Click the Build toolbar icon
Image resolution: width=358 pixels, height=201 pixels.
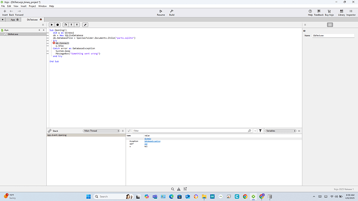coord(172,12)
